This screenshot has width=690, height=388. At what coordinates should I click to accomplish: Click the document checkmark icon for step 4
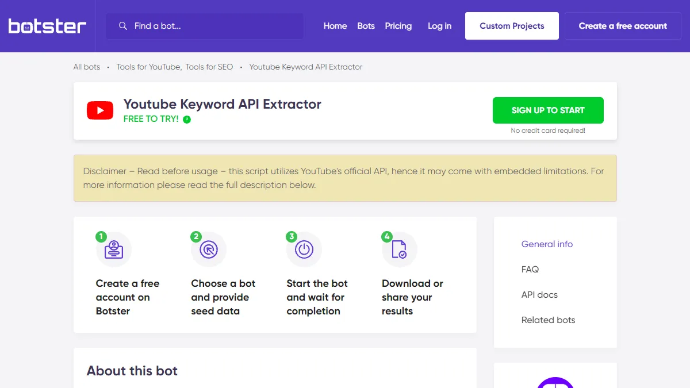click(x=399, y=249)
